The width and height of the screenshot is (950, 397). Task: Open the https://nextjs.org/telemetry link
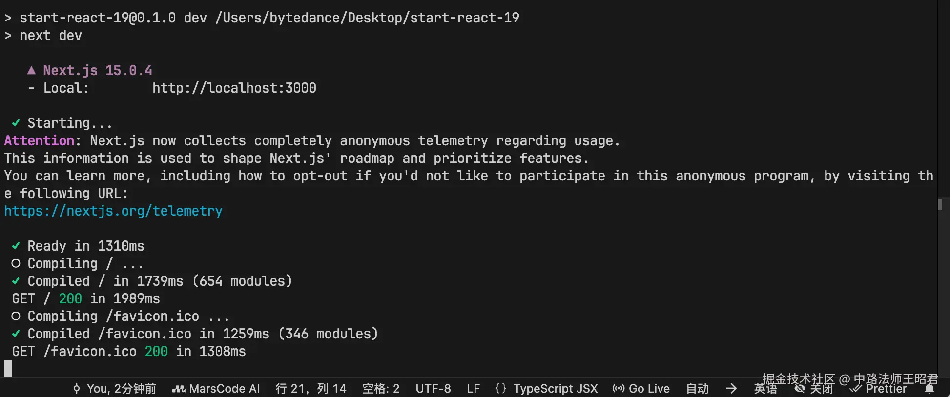pos(113,211)
